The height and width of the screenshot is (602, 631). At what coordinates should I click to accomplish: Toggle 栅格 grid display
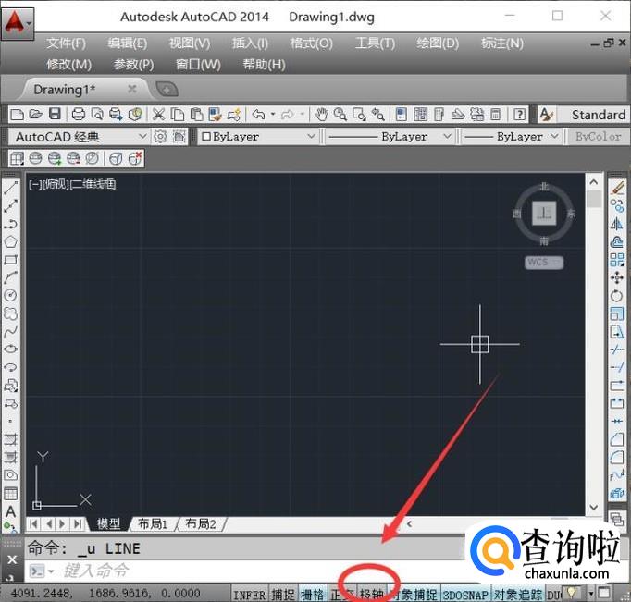[313, 595]
